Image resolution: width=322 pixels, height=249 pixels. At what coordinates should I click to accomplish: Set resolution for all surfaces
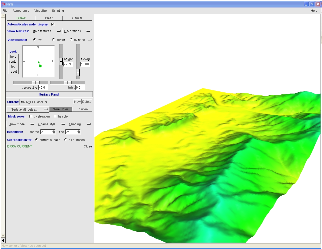click(x=65, y=140)
